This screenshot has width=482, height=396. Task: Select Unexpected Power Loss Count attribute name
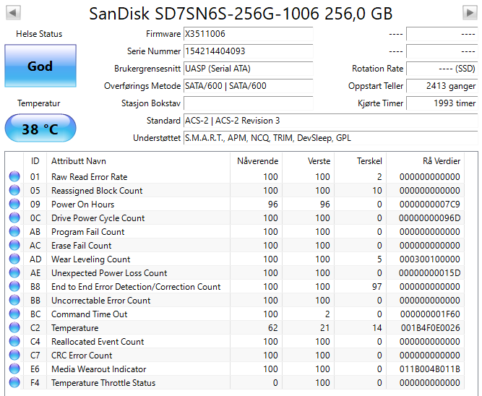coord(109,273)
